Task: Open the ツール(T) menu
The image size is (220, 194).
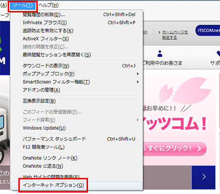Action: [x=22, y=6]
